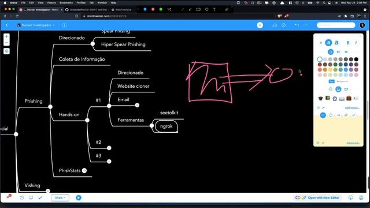Select the image attachment toggle
Image resolution: width=370 pixels, height=208 pixels.
(338, 89)
